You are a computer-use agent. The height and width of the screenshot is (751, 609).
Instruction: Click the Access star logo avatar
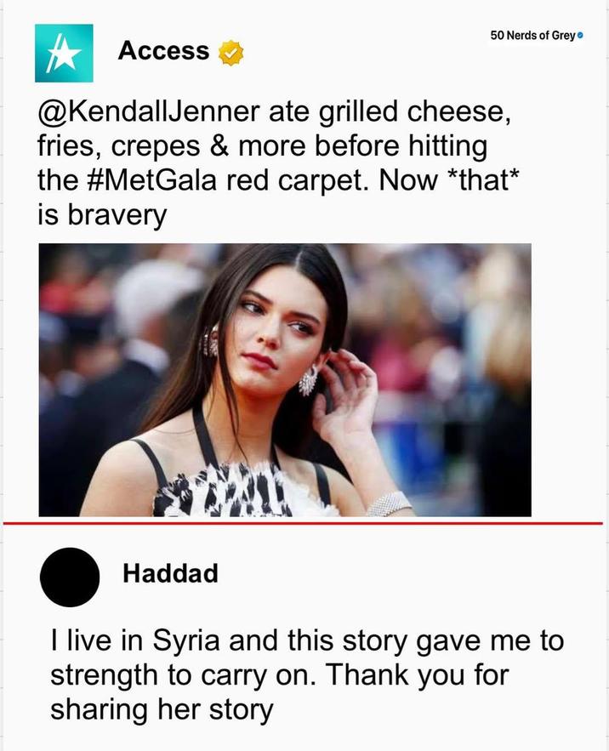(x=64, y=53)
